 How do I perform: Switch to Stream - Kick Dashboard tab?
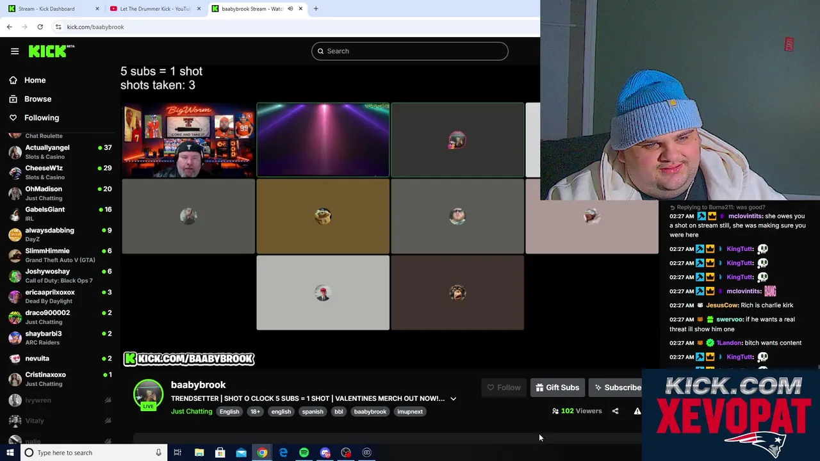53,9
